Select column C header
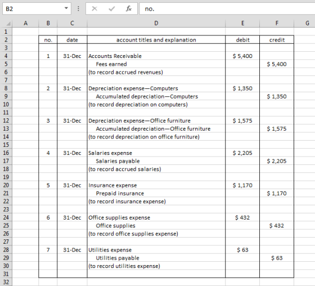315x286 pixels. [72, 23]
